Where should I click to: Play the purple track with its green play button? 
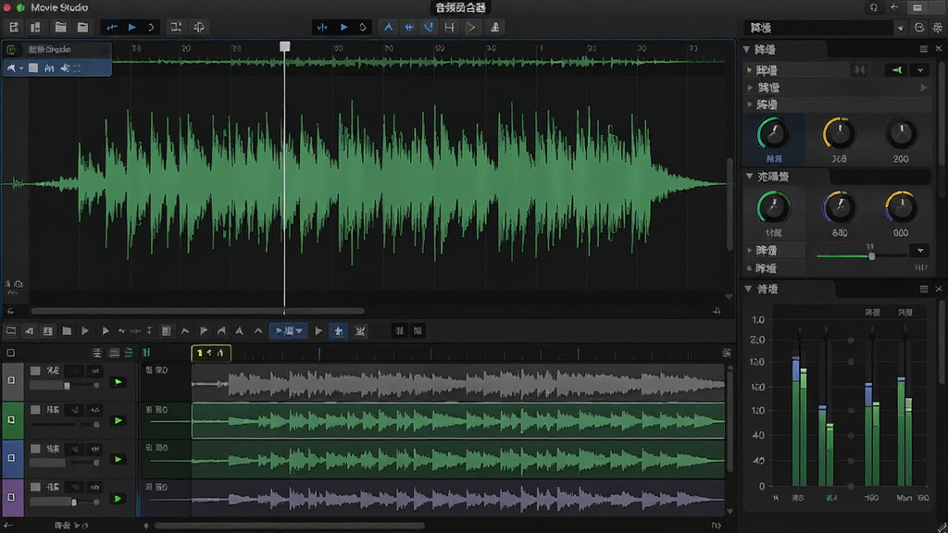tap(118, 499)
